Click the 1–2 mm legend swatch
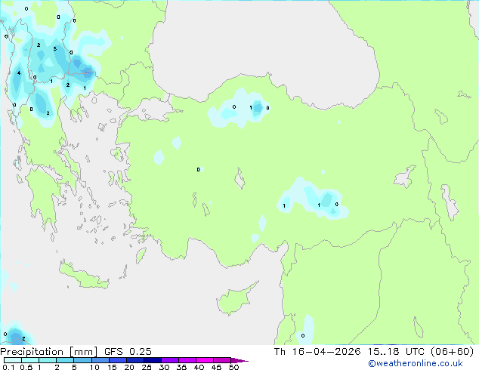Screen dimensions: 479x370 point(48,360)
